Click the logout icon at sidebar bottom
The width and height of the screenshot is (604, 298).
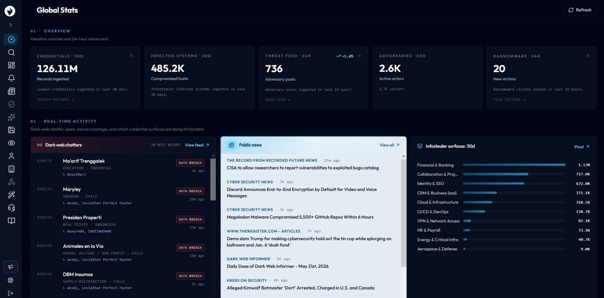[x=11, y=293]
